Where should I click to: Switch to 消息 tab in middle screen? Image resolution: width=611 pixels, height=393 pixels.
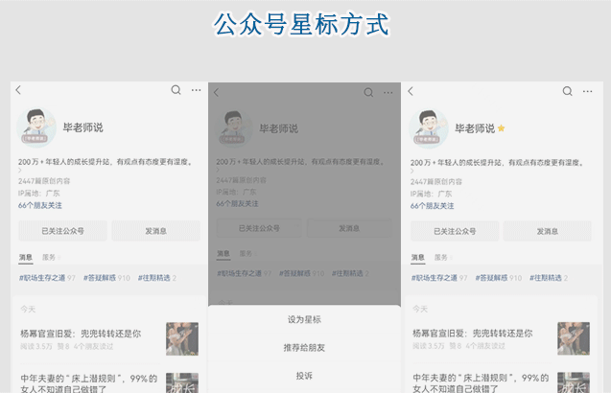coord(223,254)
